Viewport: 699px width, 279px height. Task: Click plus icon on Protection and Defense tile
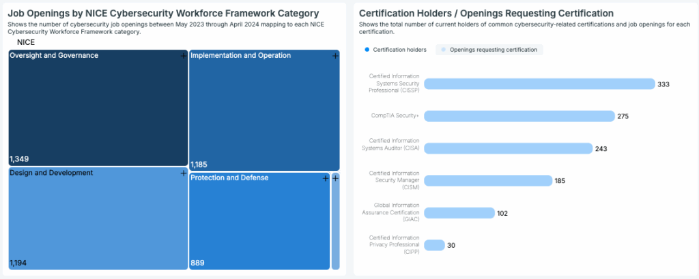click(326, 178)
